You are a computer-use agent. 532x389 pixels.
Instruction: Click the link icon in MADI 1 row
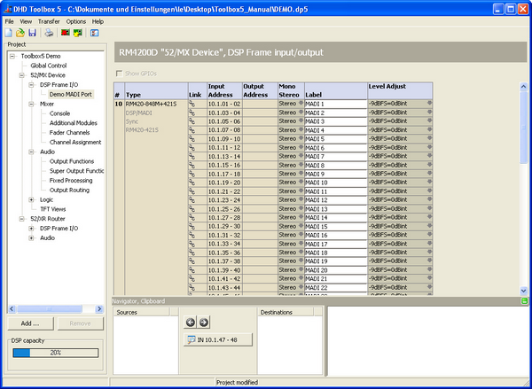click(x=192, y=105)
